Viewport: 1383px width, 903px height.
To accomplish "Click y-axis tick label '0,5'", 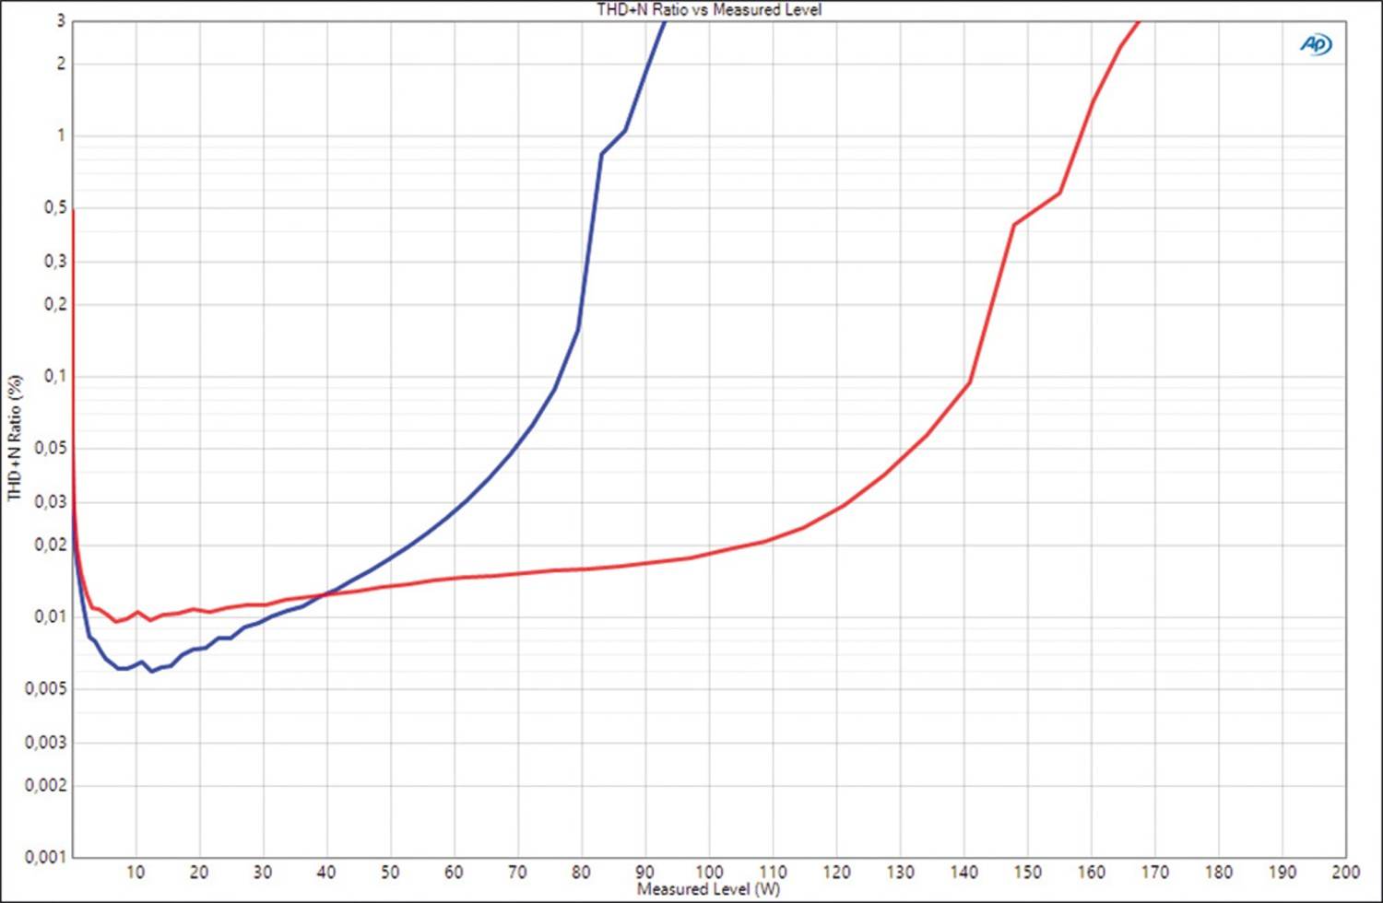I will [55, 208].
